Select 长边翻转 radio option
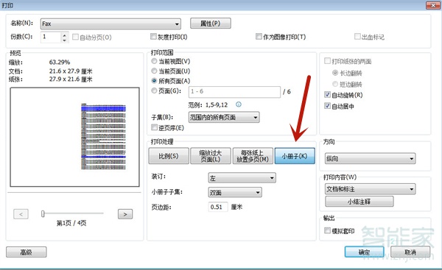The image size is (442, 270). point(335,73)
